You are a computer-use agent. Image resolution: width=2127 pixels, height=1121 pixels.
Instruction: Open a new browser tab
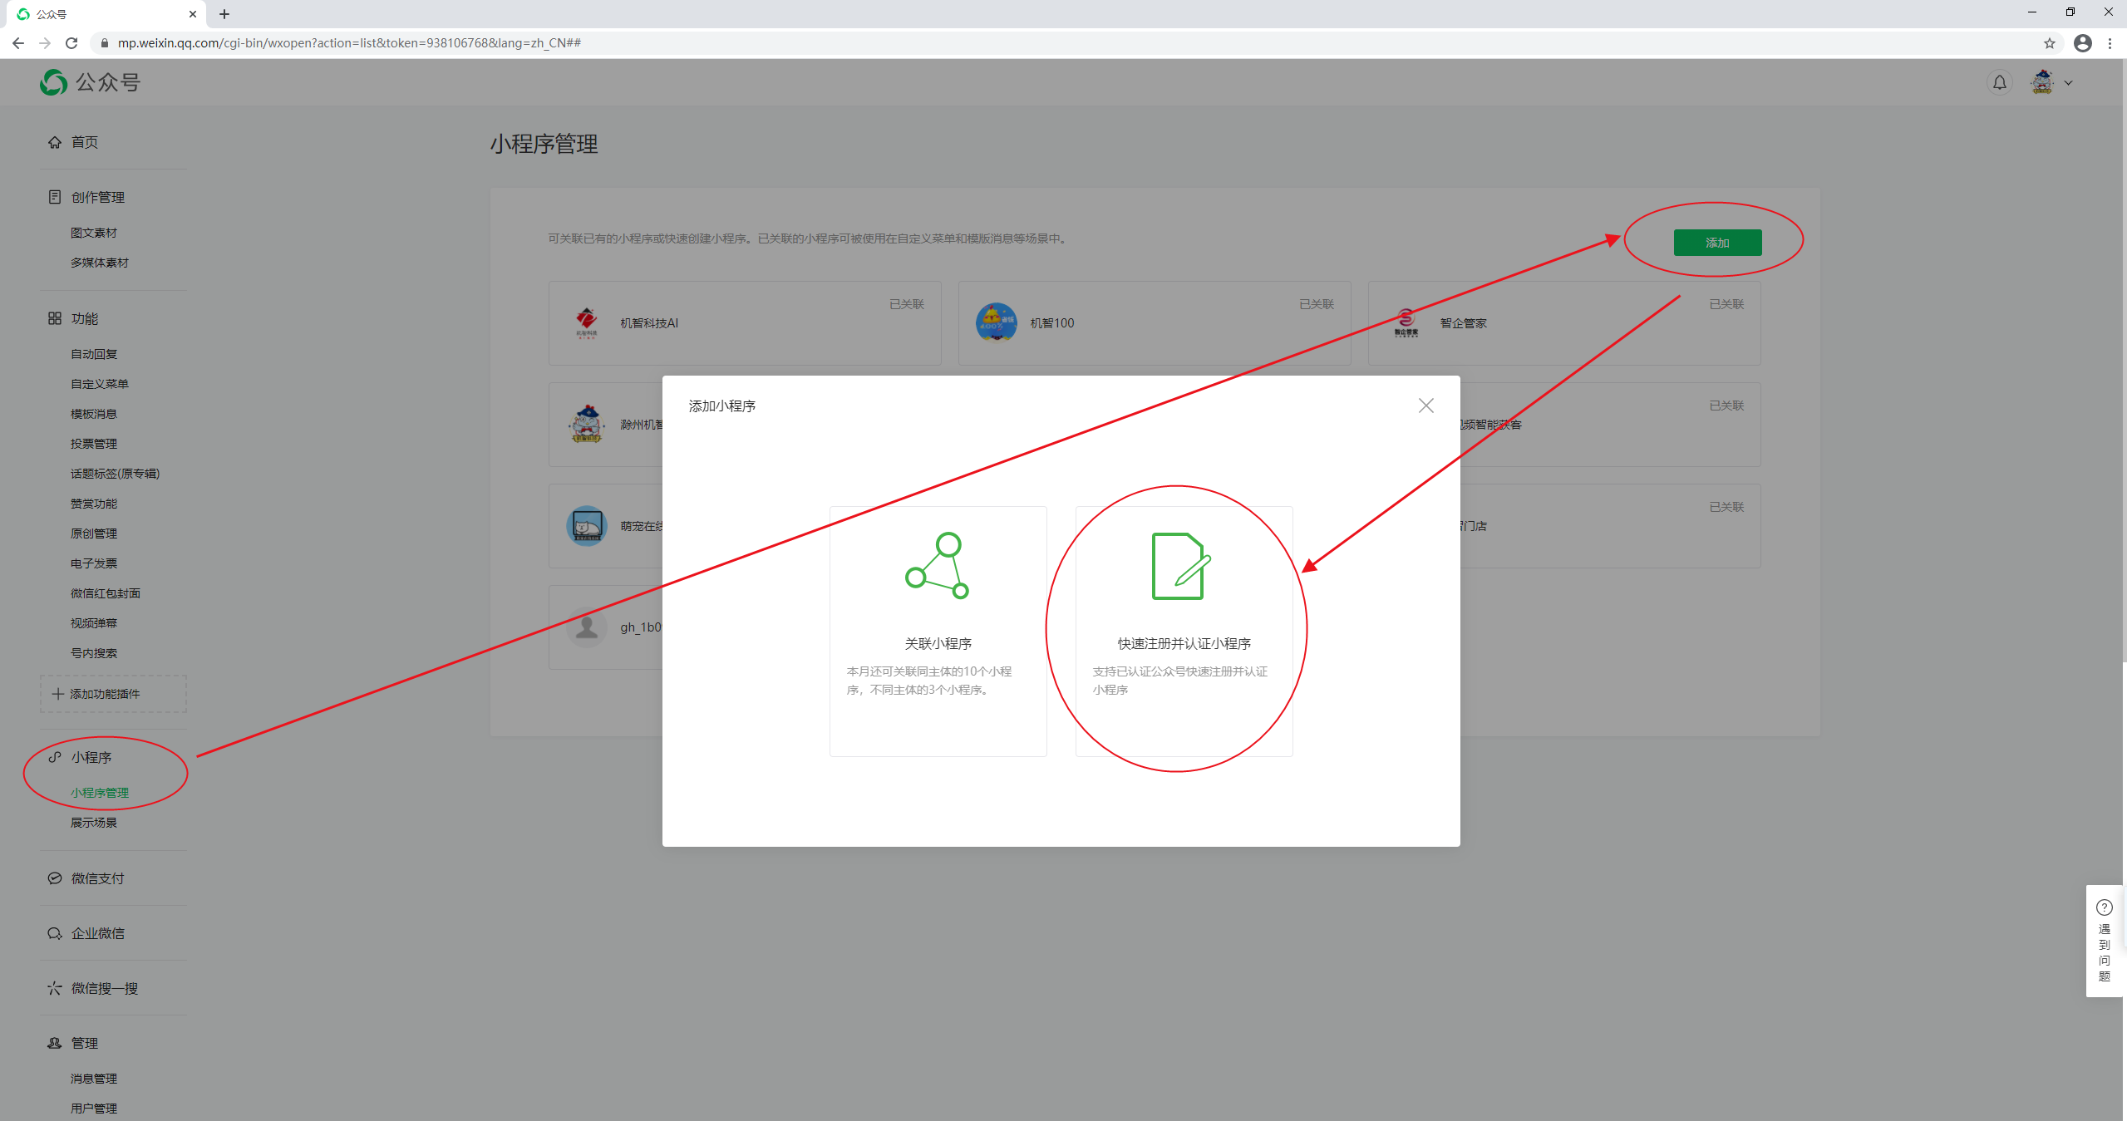[224, 14]
